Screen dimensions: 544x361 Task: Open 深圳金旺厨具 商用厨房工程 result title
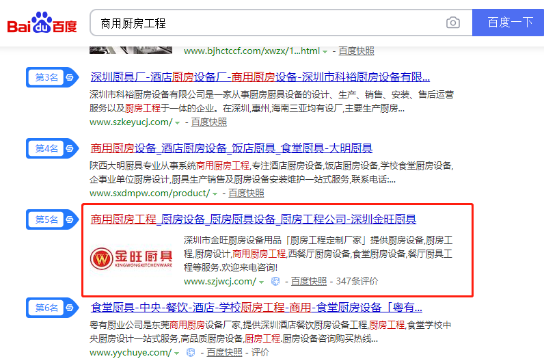254,219
